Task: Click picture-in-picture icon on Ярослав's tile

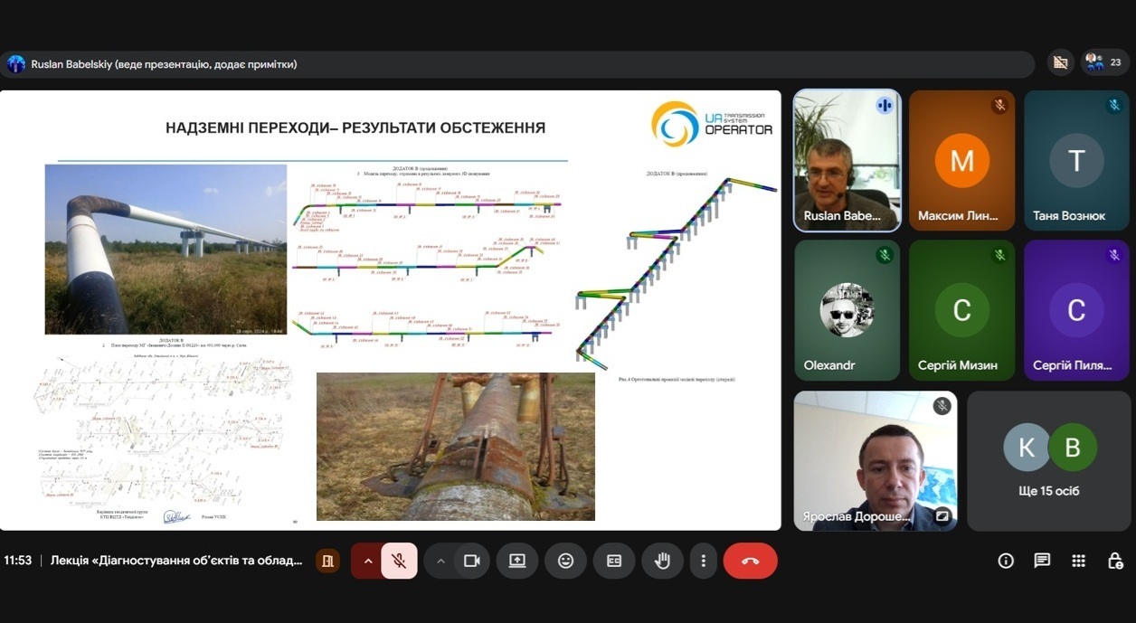Action: pos(942,517)
